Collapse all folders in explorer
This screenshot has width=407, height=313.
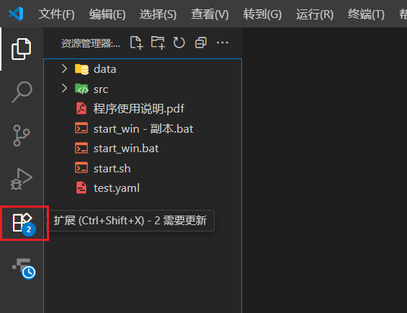pos(201,43)
